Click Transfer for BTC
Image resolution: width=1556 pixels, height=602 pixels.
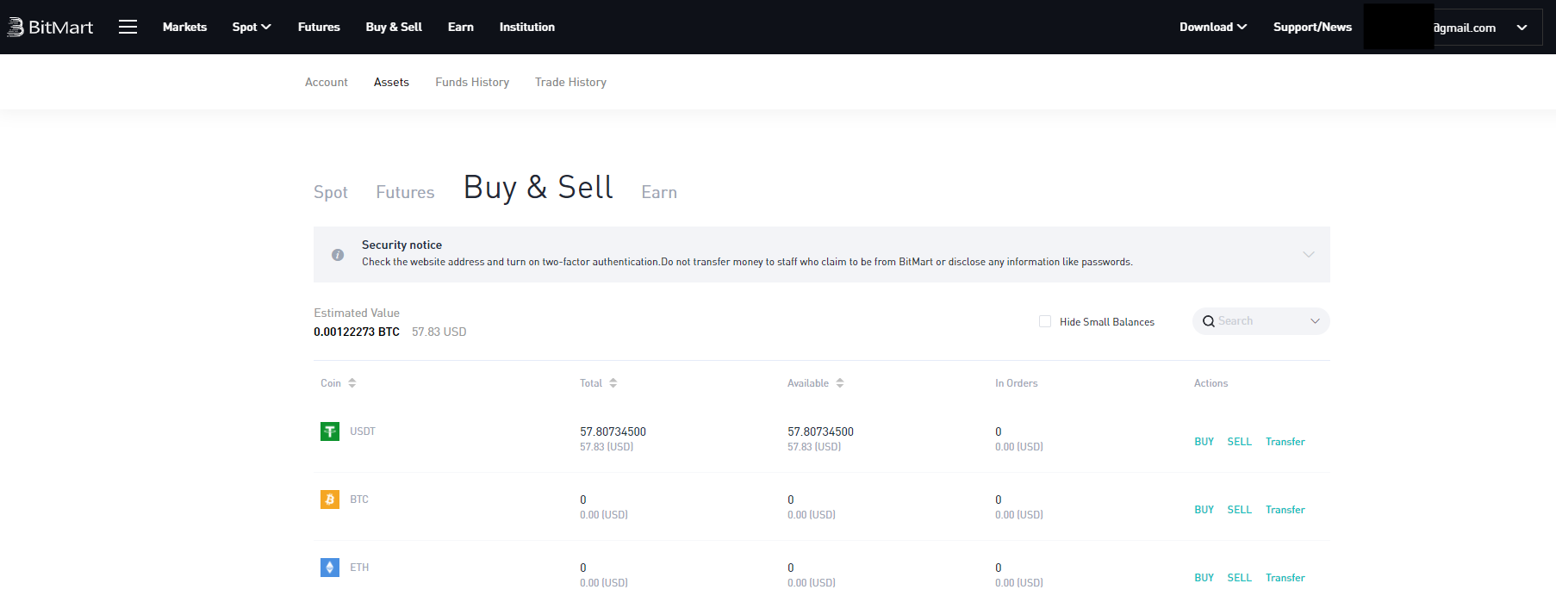coord(1285,510)
